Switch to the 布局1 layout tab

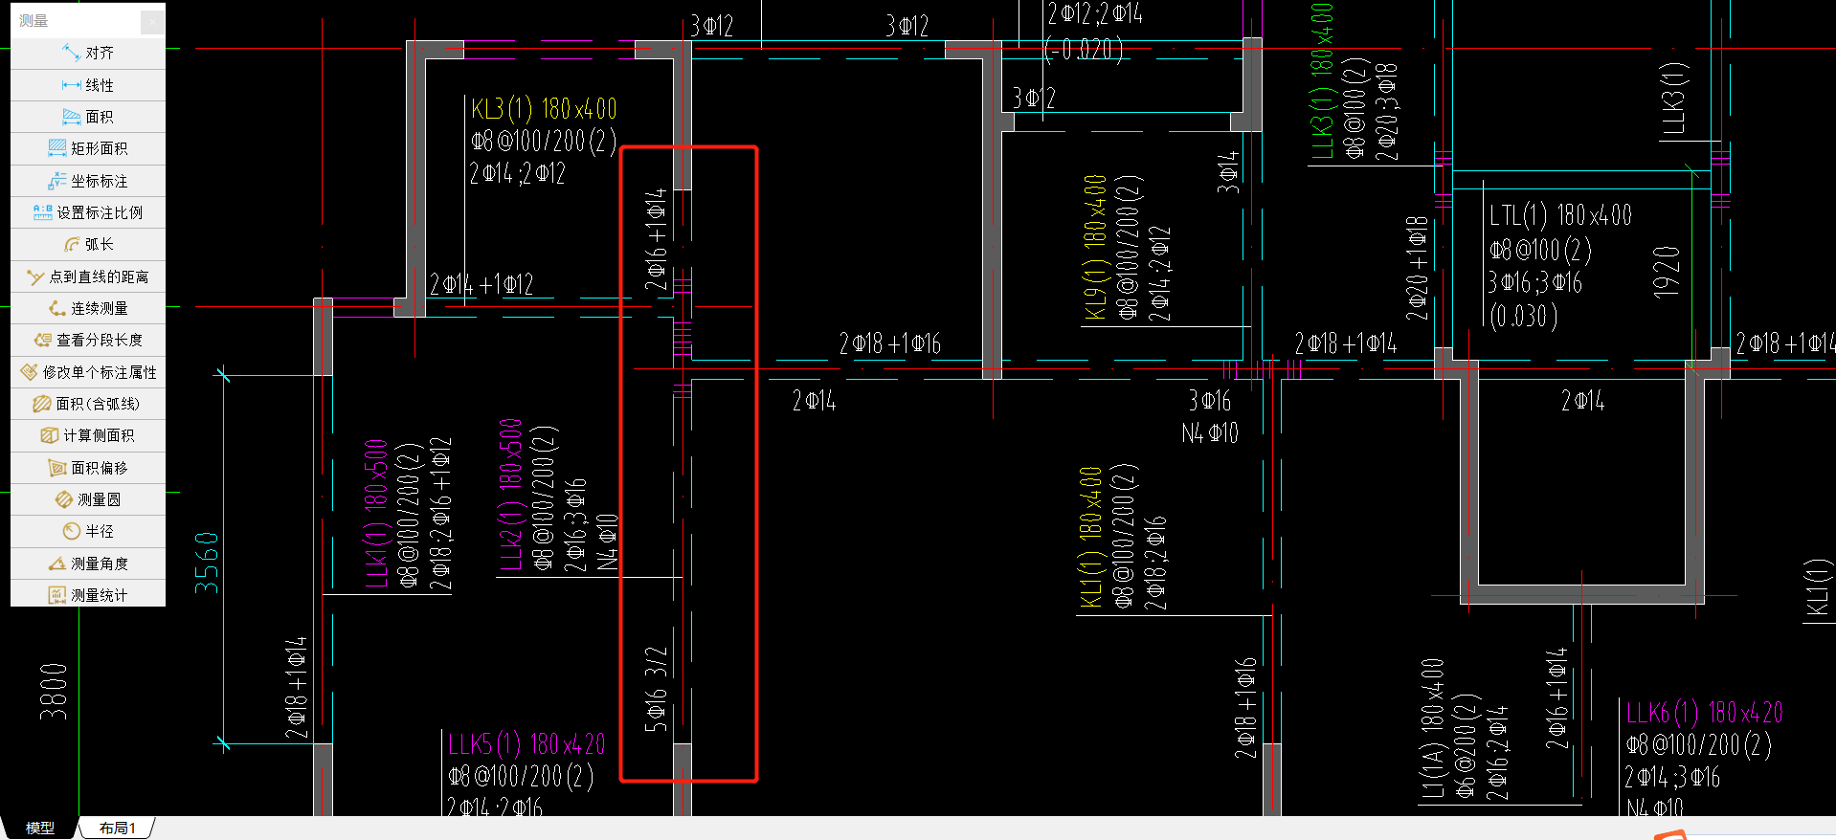point(117,828)
